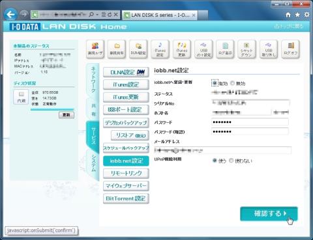Viewport: 313px width, 240px height.
Task: Select 使う radio for UPnP function
Action: [215, 161]
